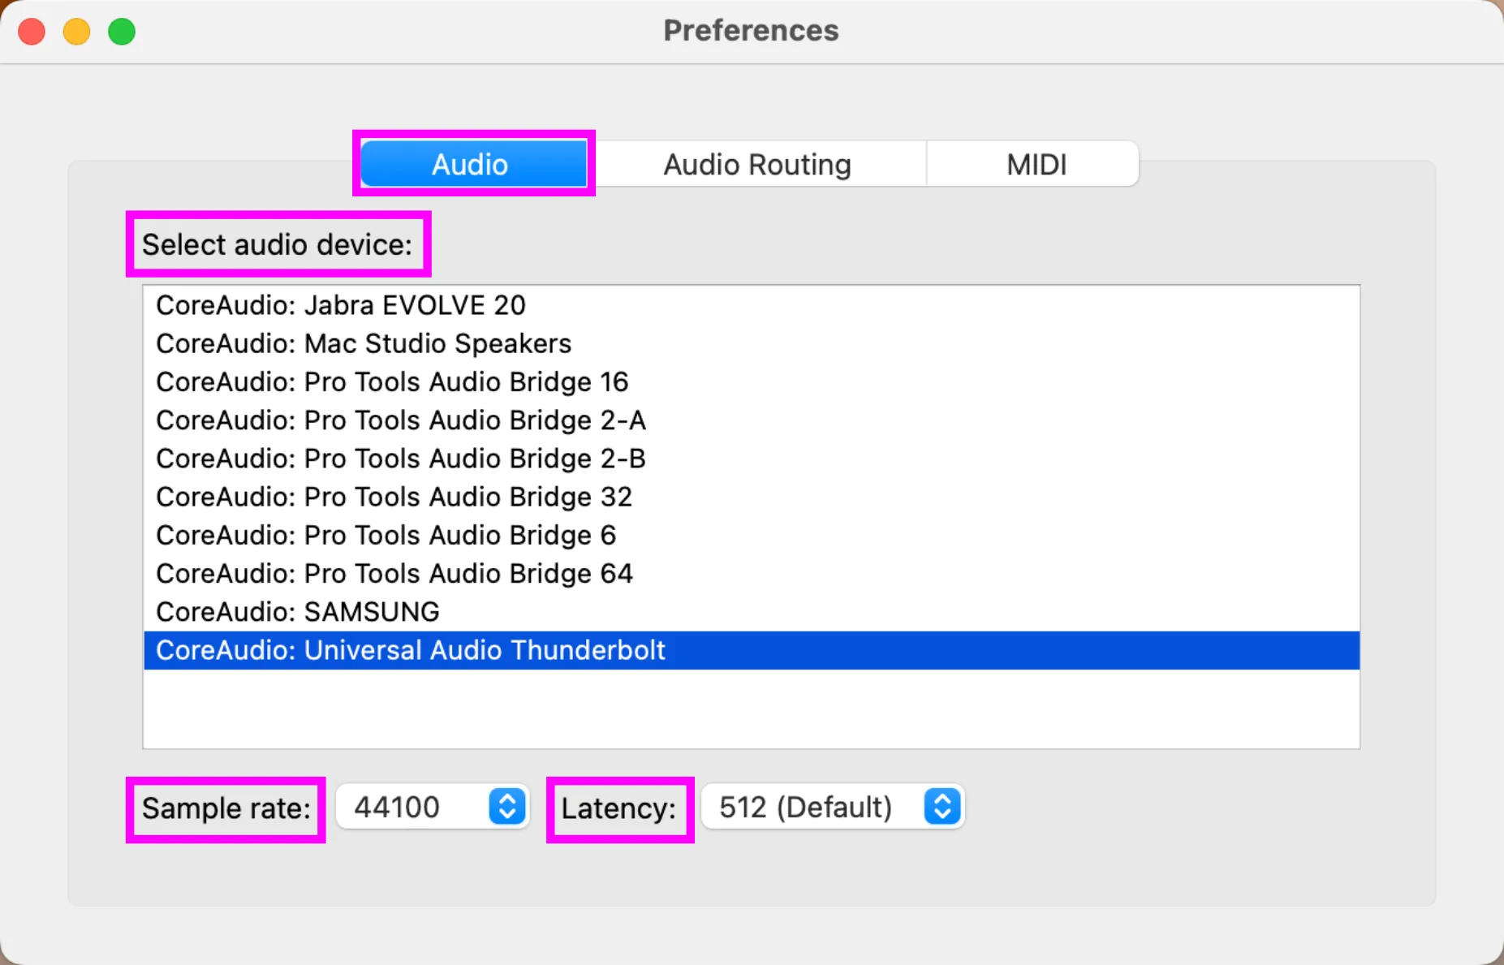Pick Pro Tools Audio Bridge 64
The width and height of the screenshot is (1504, 965).
[x=394, y=574]
